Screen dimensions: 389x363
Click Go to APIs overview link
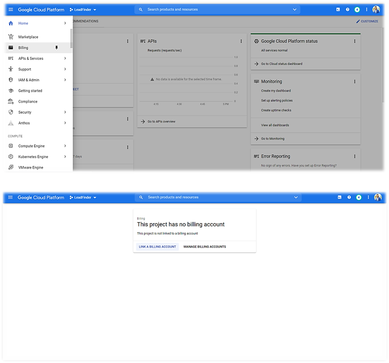[161, 121]
